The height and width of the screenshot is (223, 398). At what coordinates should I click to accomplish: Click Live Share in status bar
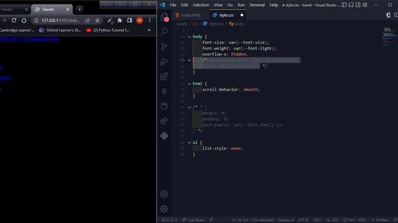[193, 220]
